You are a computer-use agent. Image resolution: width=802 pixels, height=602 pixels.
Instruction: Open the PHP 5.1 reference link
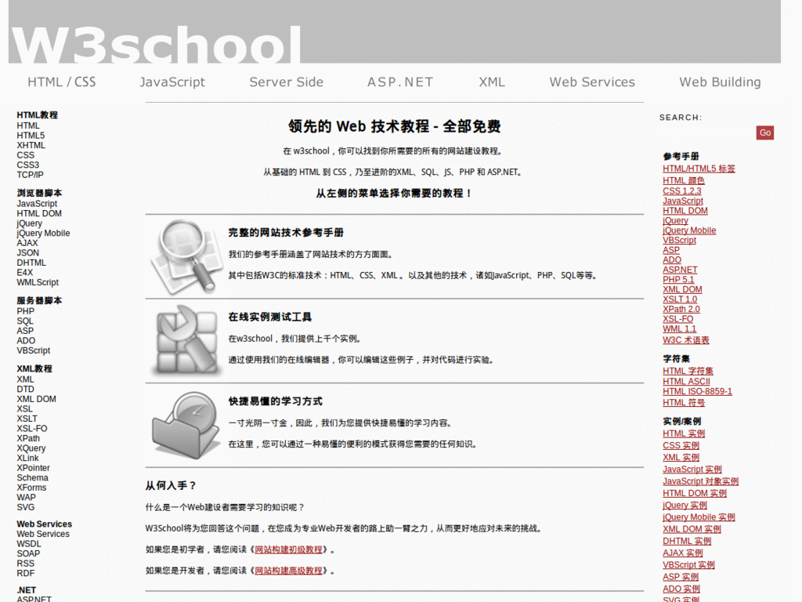pyautogui.click(x=678, y=279)
